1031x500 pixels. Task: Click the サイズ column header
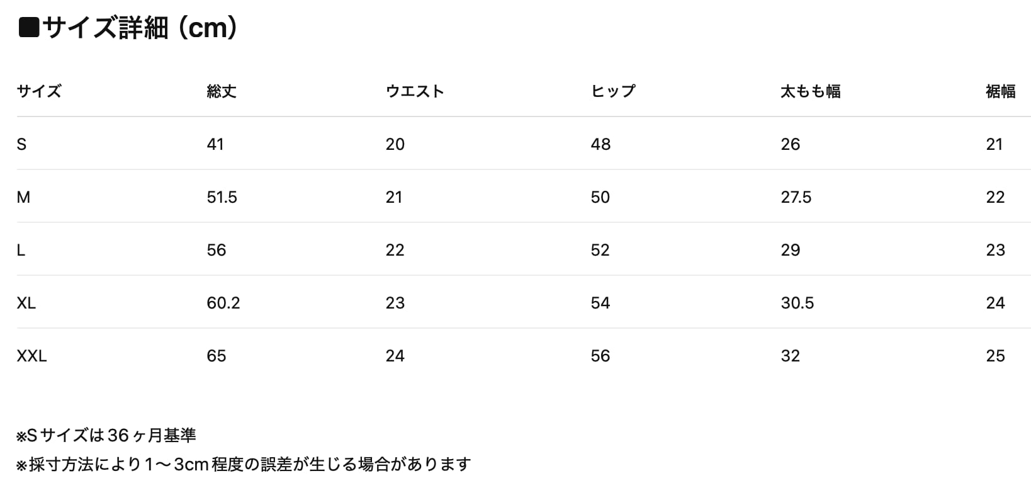(39, 91)
